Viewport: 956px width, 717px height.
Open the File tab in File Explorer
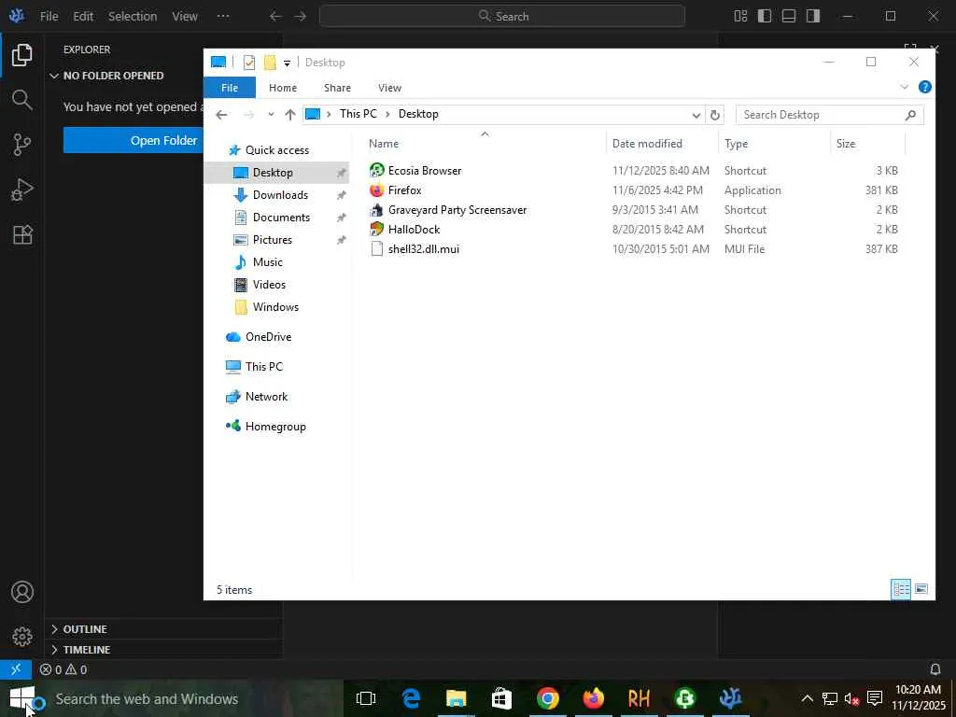click(230, 88)
